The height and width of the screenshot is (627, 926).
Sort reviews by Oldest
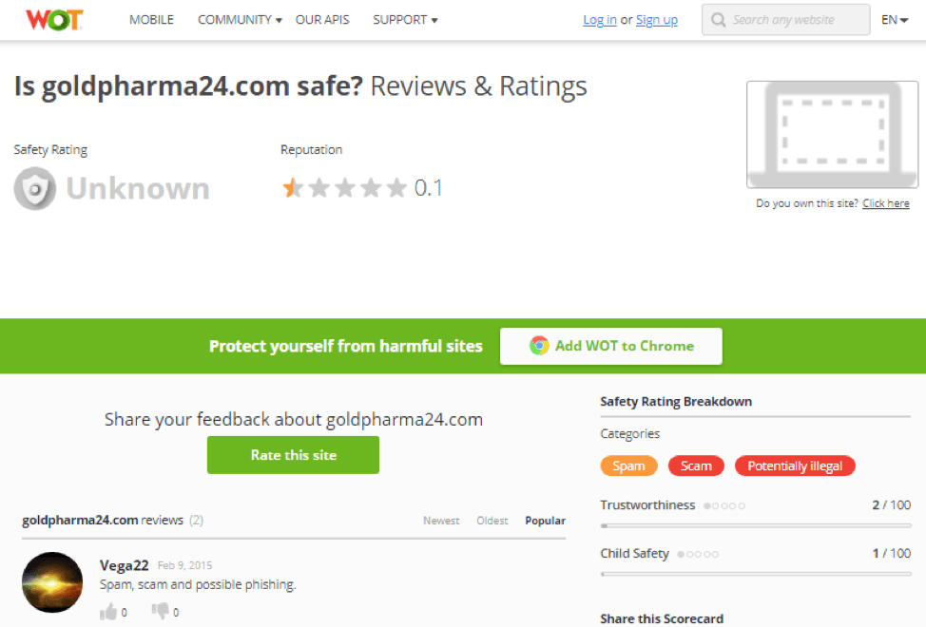click(x=492, y=521)
